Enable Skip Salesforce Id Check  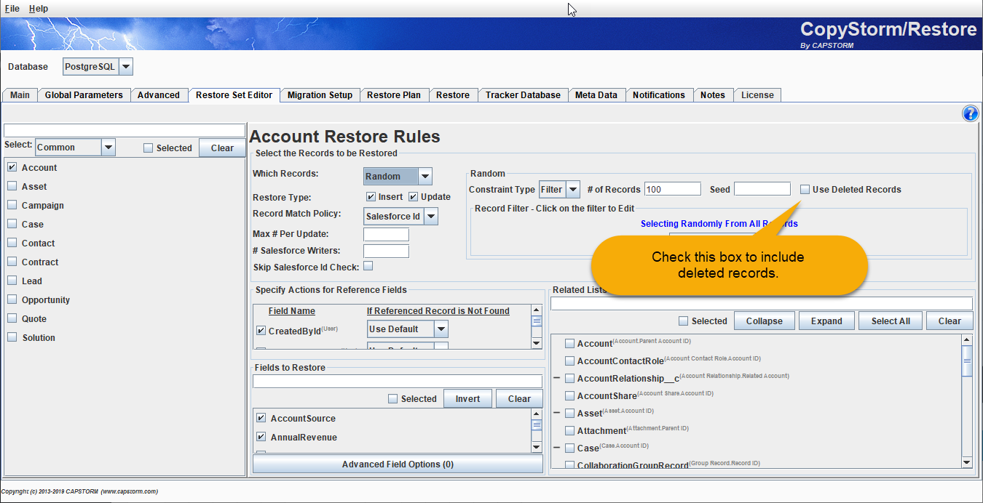(368, 266)
